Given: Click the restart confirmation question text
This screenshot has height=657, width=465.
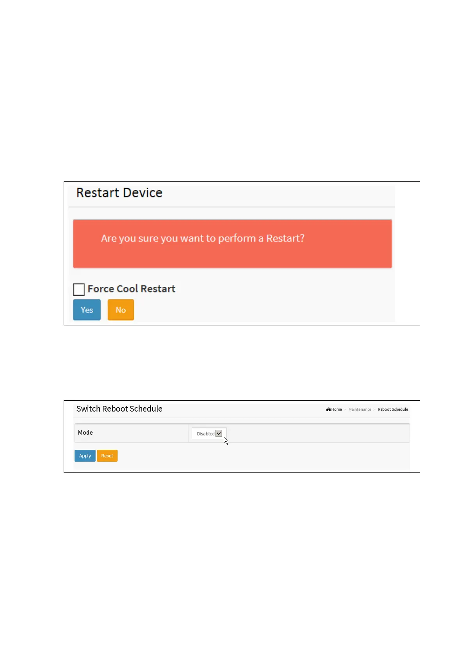Looking at the screenshot, I should click(x=203, y=238).
